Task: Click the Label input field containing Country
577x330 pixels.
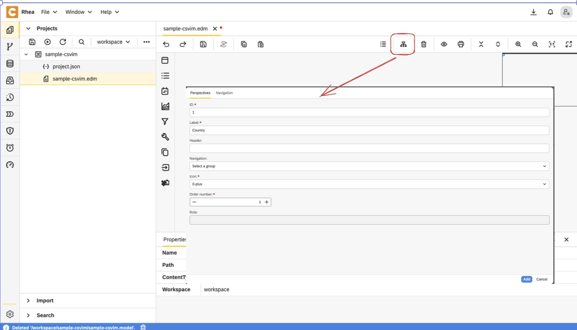Action: pyautogui.click(x=369, y=130)
